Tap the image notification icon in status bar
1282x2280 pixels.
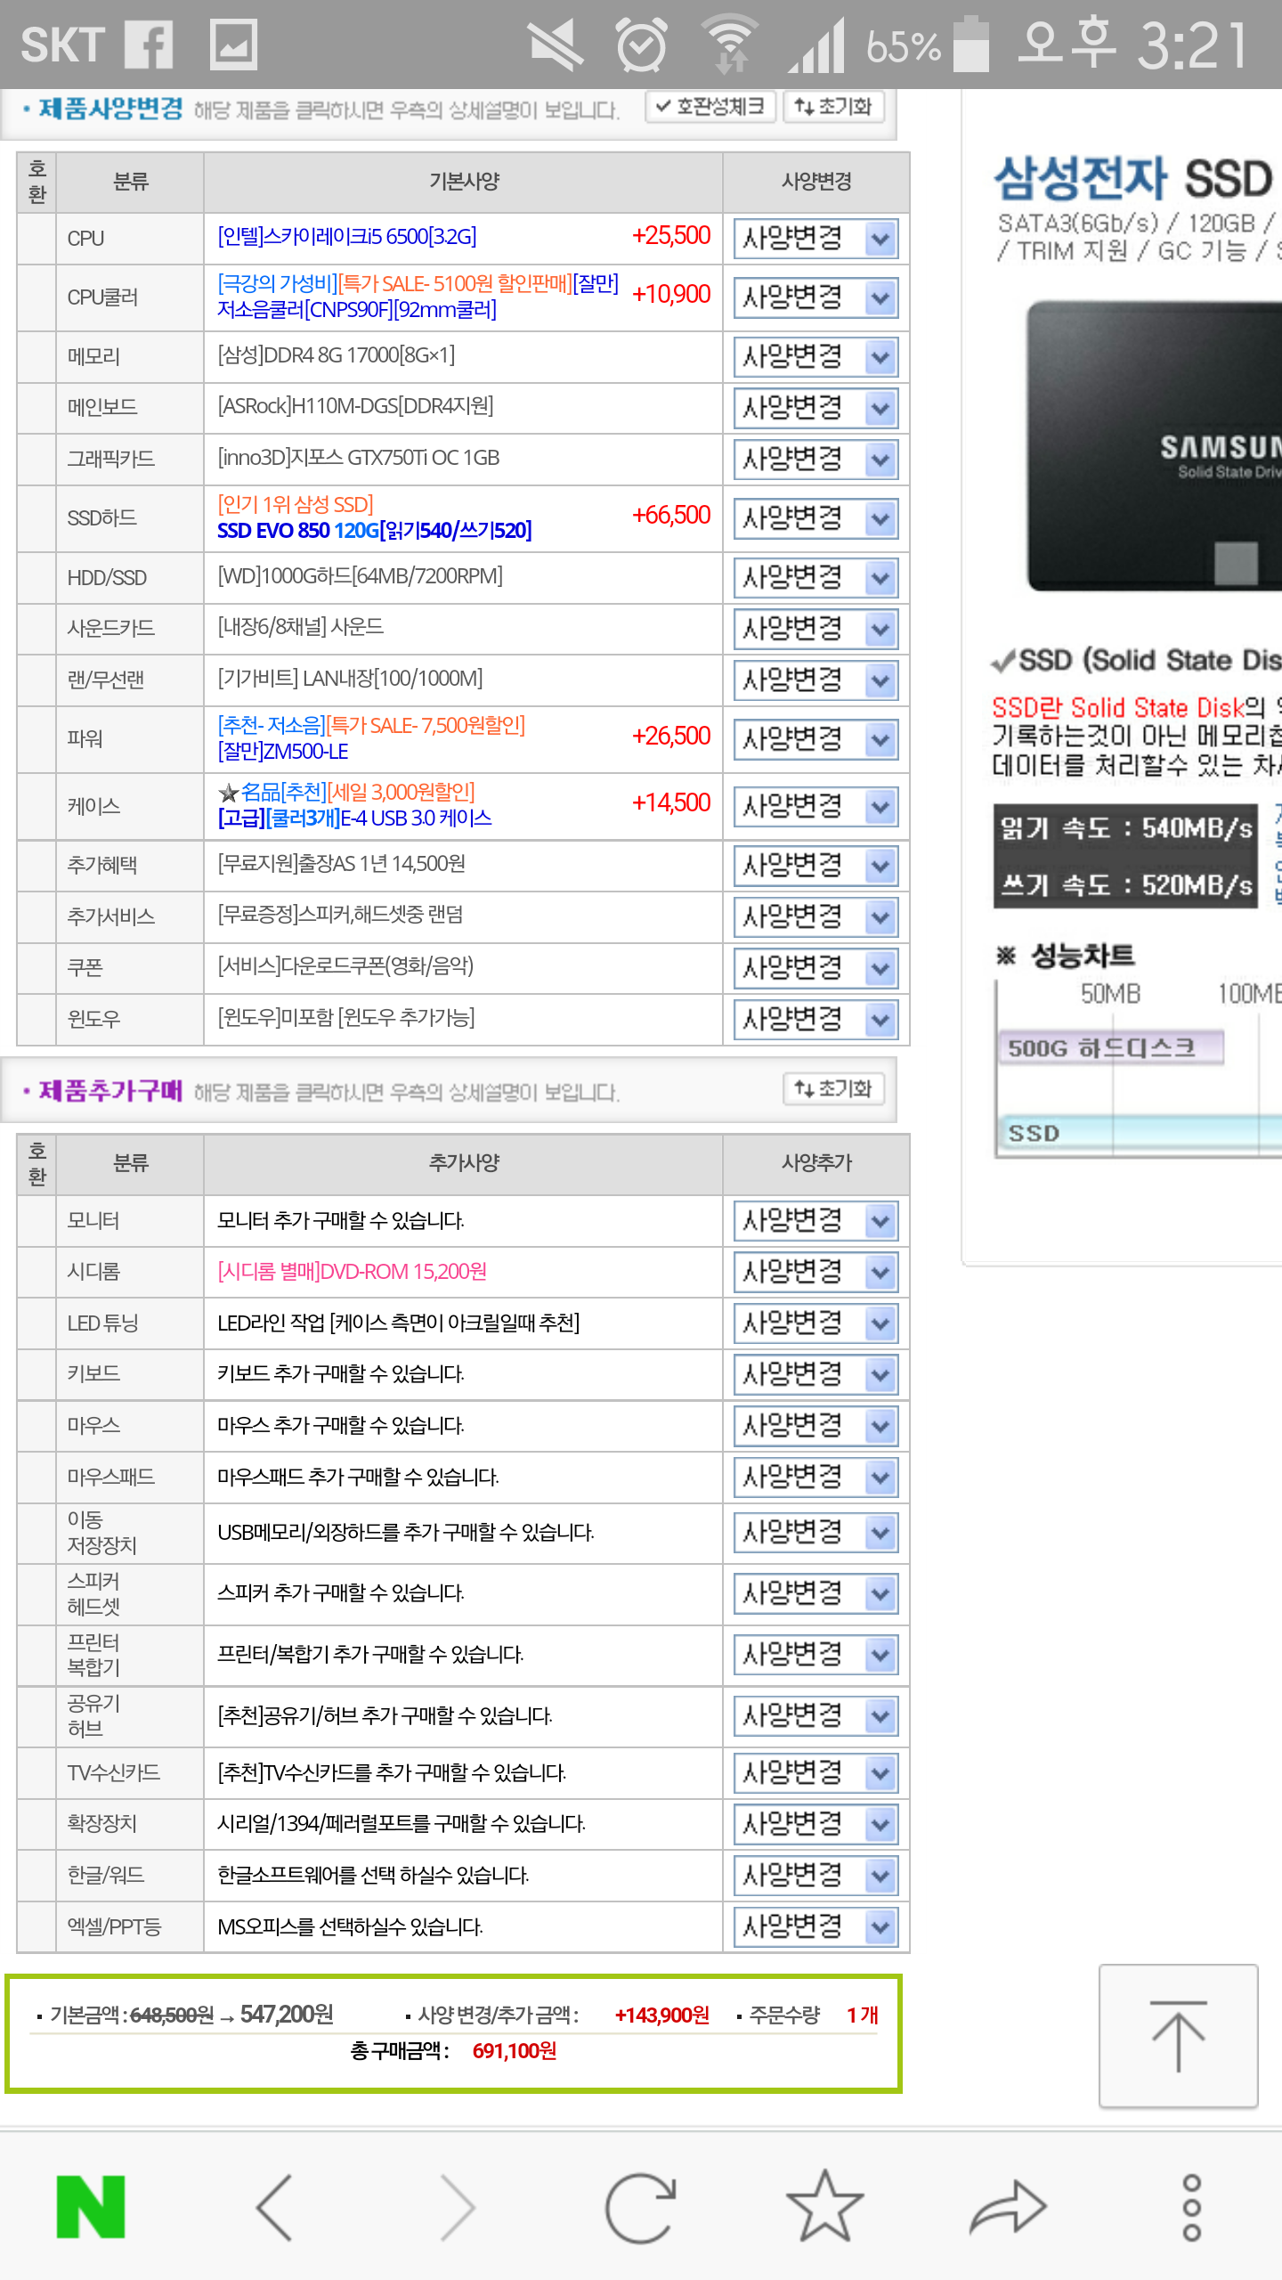click(x=233, y=45)
